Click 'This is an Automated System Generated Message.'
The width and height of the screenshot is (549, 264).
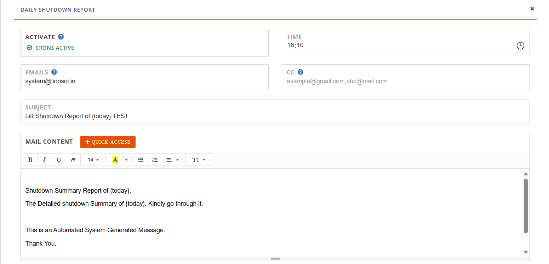click(95, 230)
